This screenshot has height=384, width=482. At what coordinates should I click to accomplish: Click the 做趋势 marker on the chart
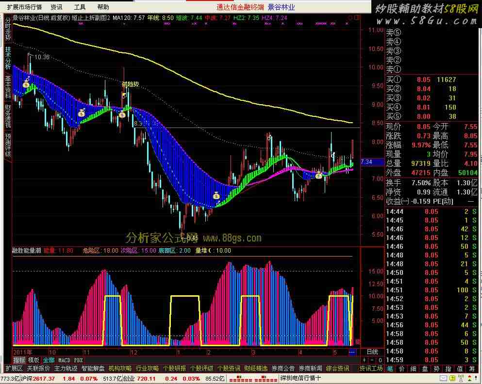(130, 84)
